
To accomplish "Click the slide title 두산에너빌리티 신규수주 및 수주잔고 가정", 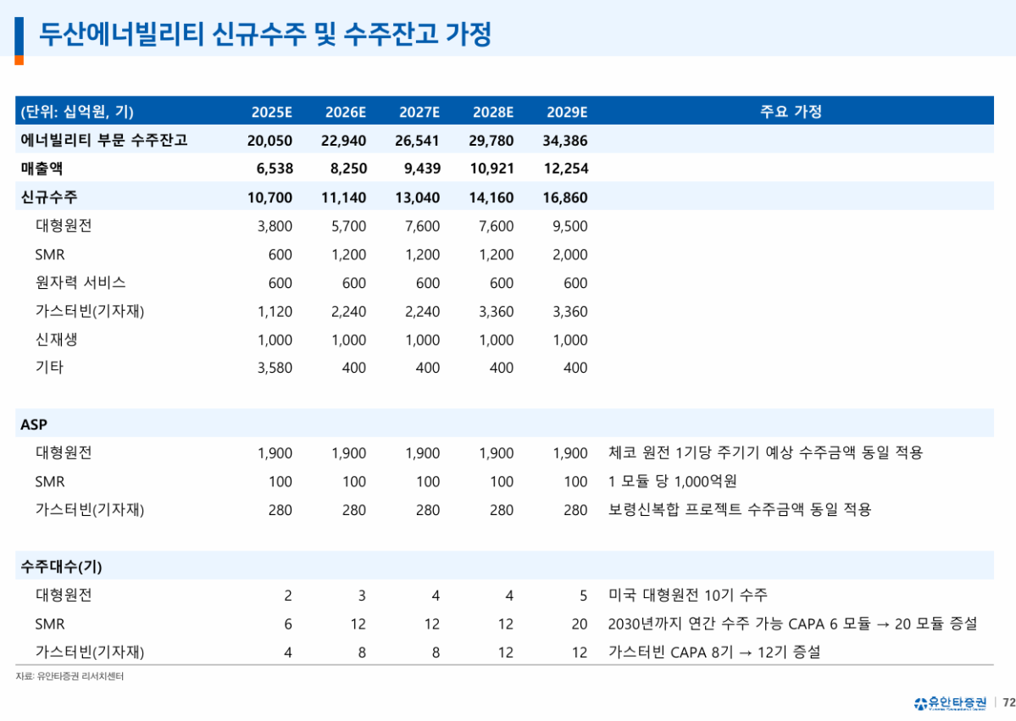I will pos(265,34).
